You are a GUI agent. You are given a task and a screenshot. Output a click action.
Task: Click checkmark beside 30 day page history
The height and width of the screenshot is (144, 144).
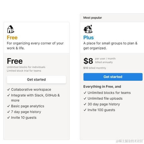coord(85,104)
